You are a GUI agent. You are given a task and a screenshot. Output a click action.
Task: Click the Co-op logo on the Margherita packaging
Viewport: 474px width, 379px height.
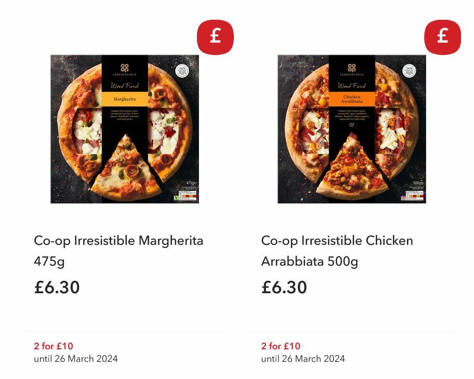(124, 67)
